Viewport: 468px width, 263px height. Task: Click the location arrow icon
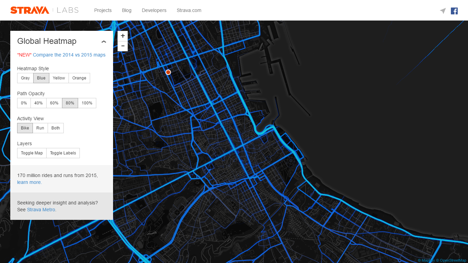(443, 11)
